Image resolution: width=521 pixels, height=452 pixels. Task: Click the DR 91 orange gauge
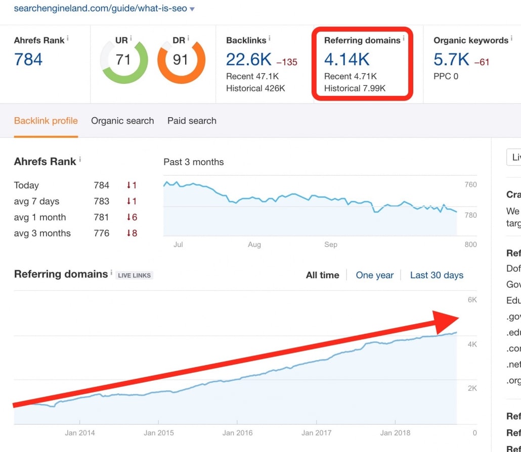[182, 61]
